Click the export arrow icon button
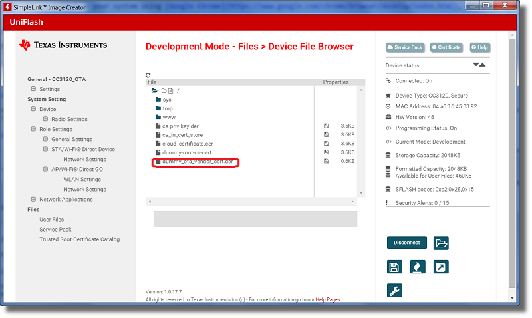Screen dimensions: 532x318 tap(440, 267)
